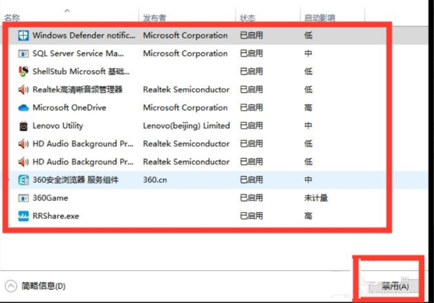Click 未计量 impact value for 360Game

coord(316,198)
